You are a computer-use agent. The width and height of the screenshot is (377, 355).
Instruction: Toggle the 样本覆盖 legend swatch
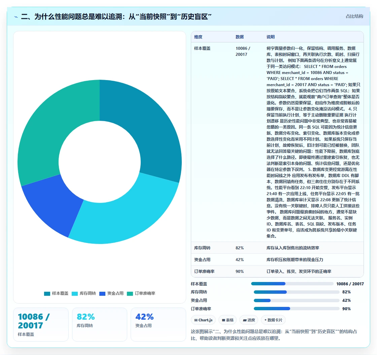[47, 293]
